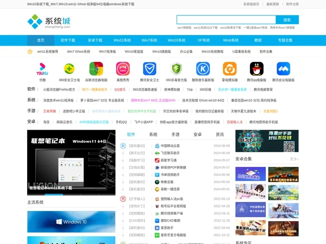Open the 办公软件有哪些 collection thumbnail

(250, 174)
